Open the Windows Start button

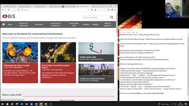click(2, 104)
